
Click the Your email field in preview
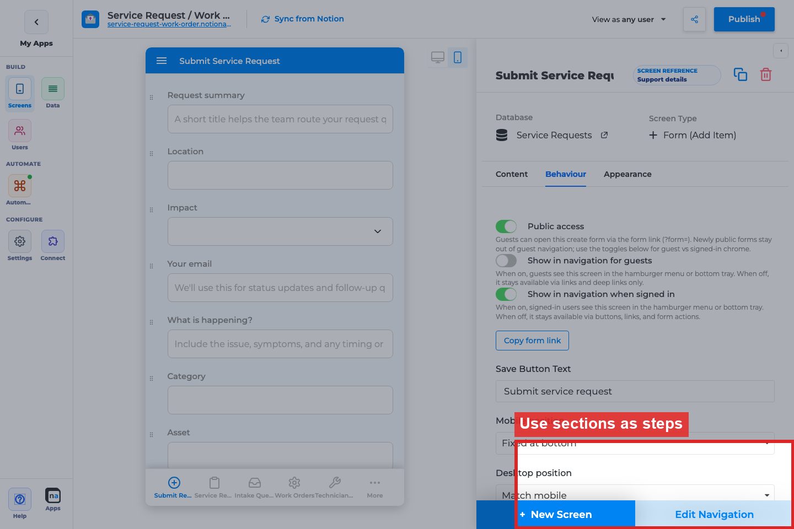(280, 288)
